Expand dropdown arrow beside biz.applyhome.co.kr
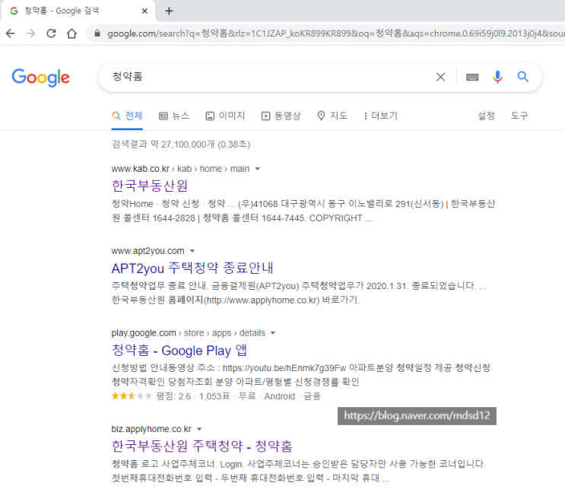The width and height of the screenshot is (565, 502). click(x=199, y=429)
